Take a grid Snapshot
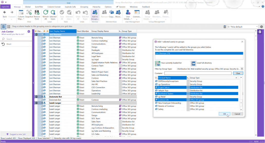 coord(29,14)
